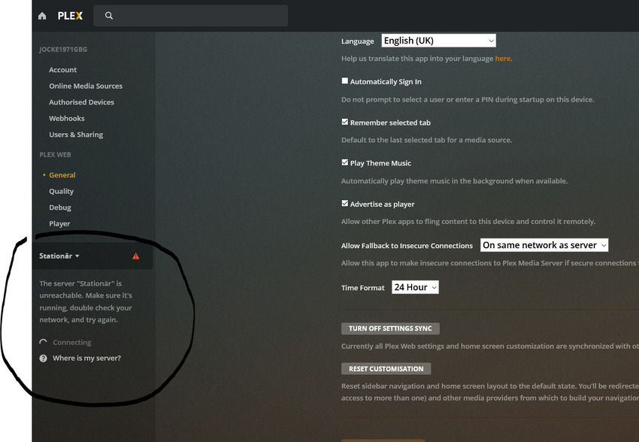Click the Connecting spinner icon
Image resolution: width=639 pixels, height=442 pixels.
(x=43, y=342)
